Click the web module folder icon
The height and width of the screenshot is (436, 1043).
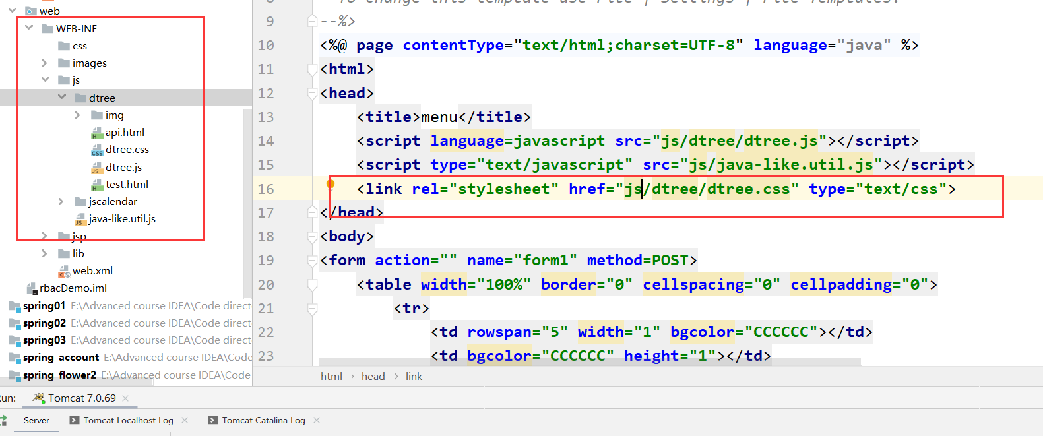point(30,11)
